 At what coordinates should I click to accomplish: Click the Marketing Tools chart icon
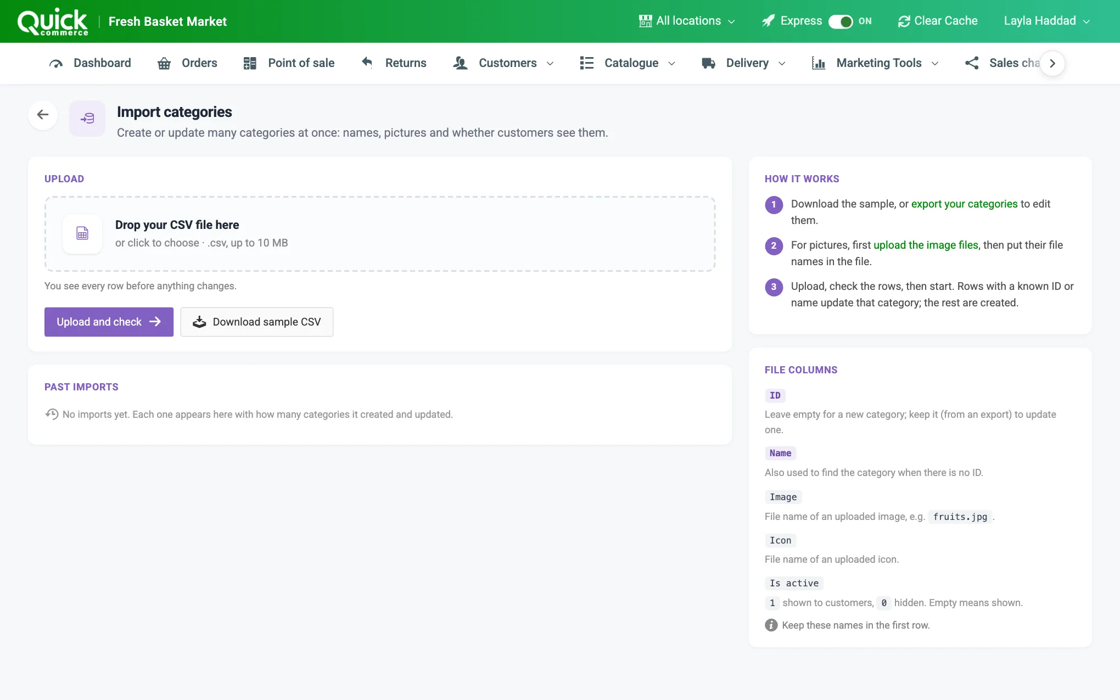[x=819, y=63]
